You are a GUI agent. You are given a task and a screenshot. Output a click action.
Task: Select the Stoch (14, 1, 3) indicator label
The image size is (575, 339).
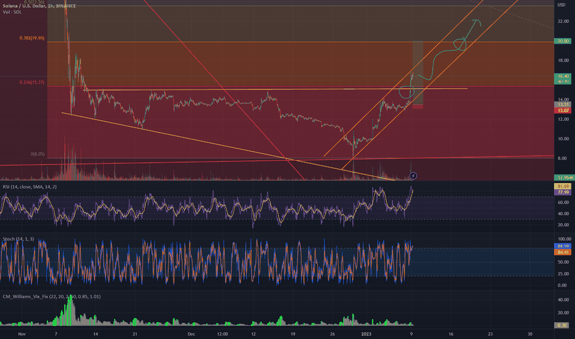coord(19,239)
